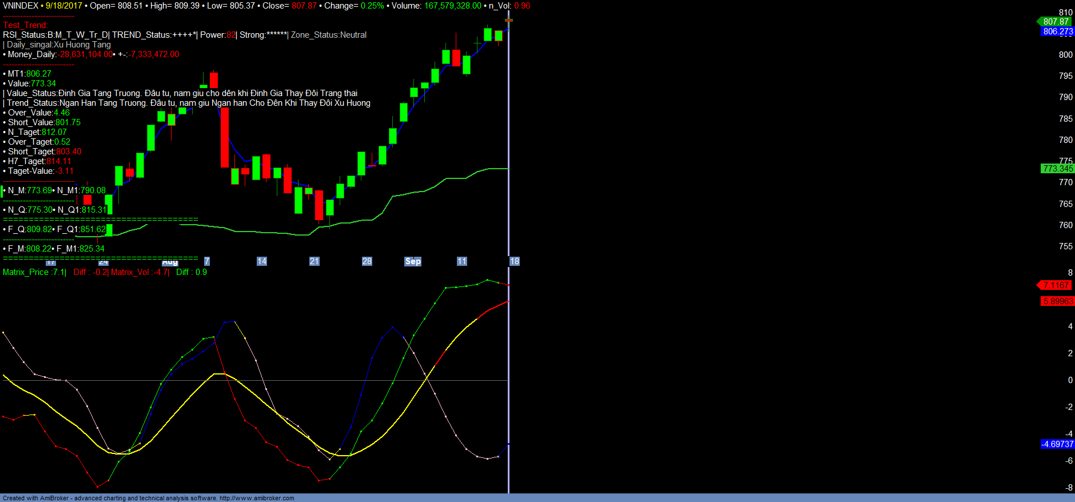
Task: Click the 28 date marker on time axis
Action: pyautogui.click(x=367, y=261)
